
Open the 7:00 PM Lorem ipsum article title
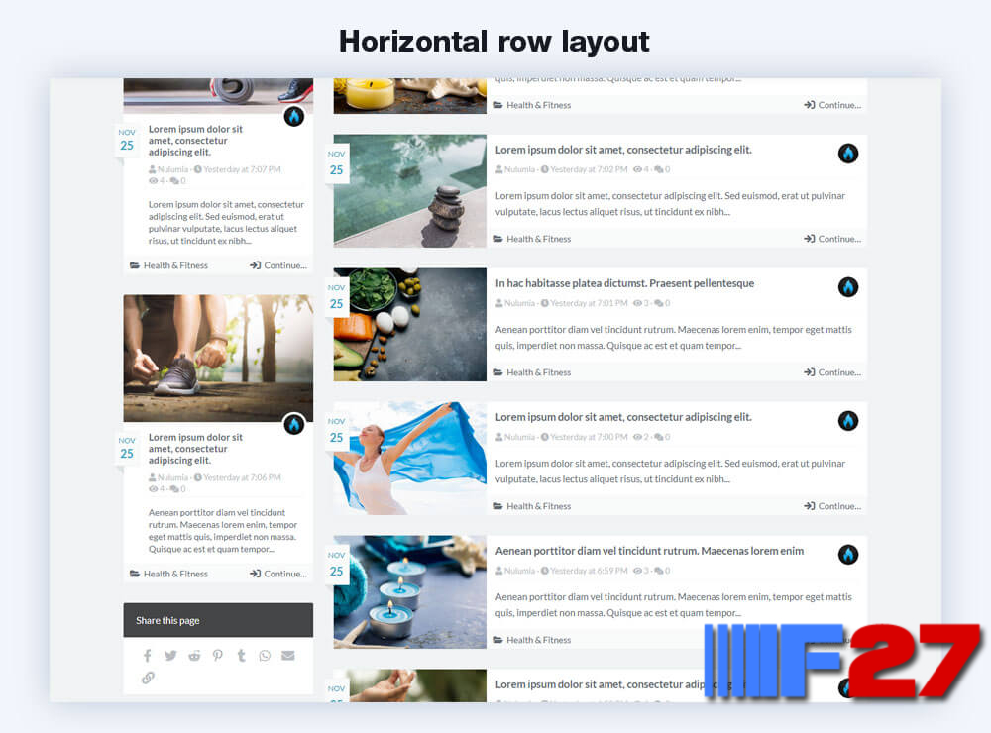[x=623, y=417]
